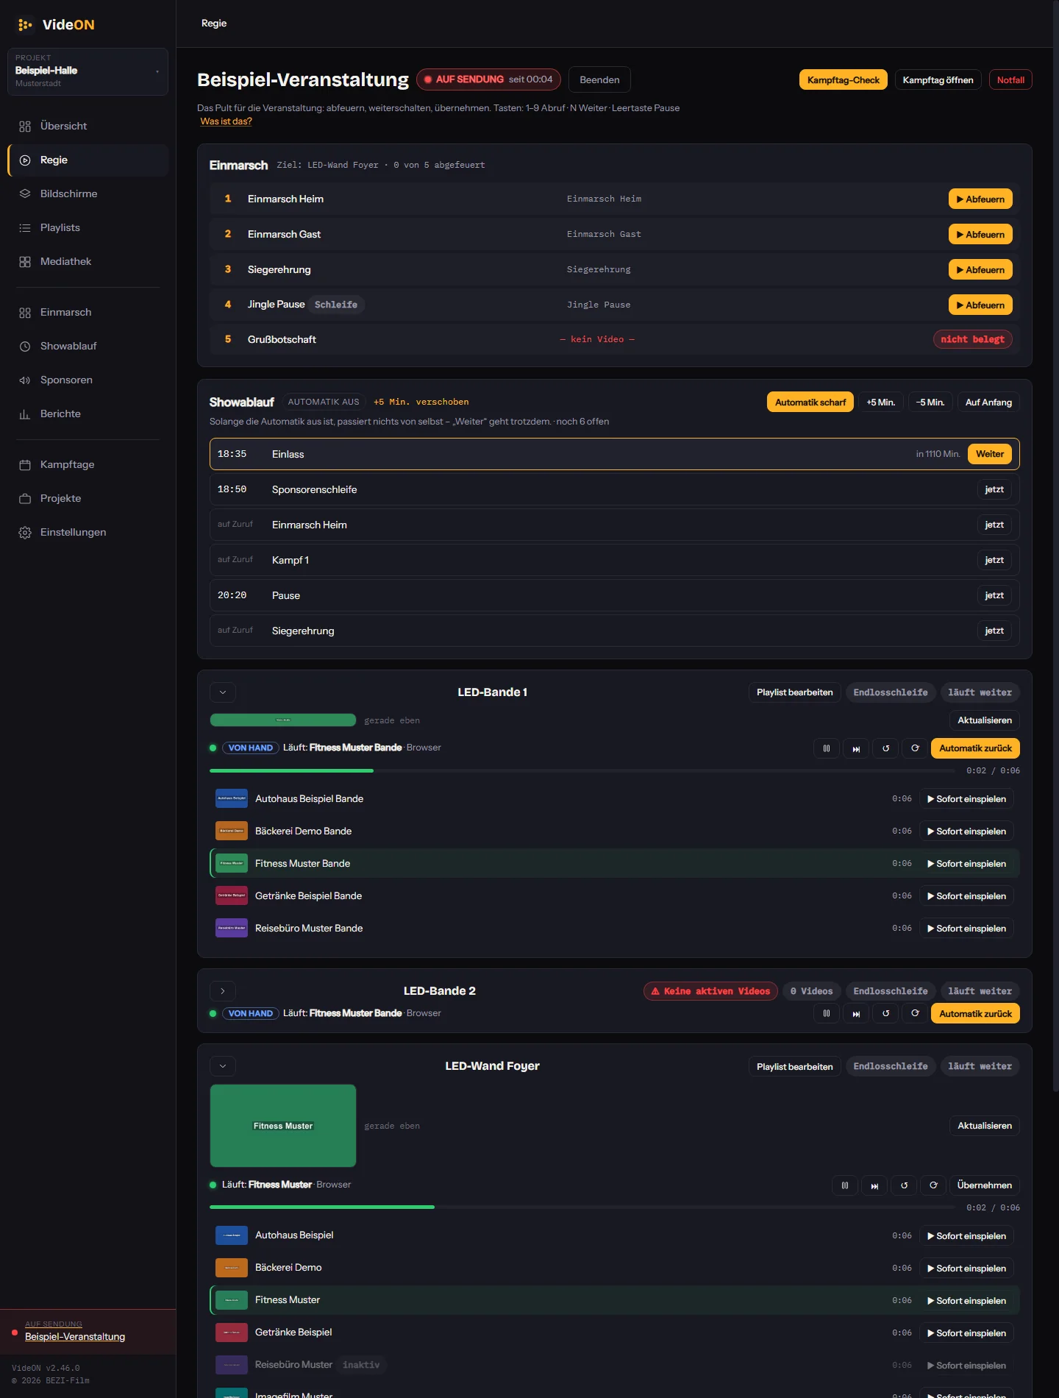Collapse the LED-Bande 1 panel

tap(223, 692)
